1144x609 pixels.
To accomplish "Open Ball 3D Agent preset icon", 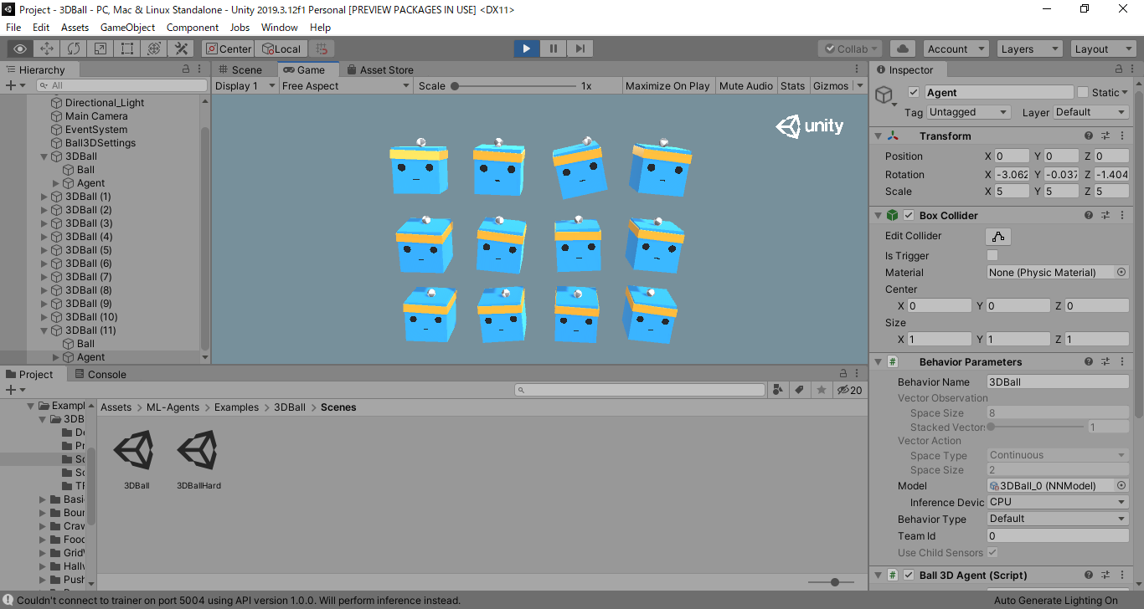I will pos(1105,575).
